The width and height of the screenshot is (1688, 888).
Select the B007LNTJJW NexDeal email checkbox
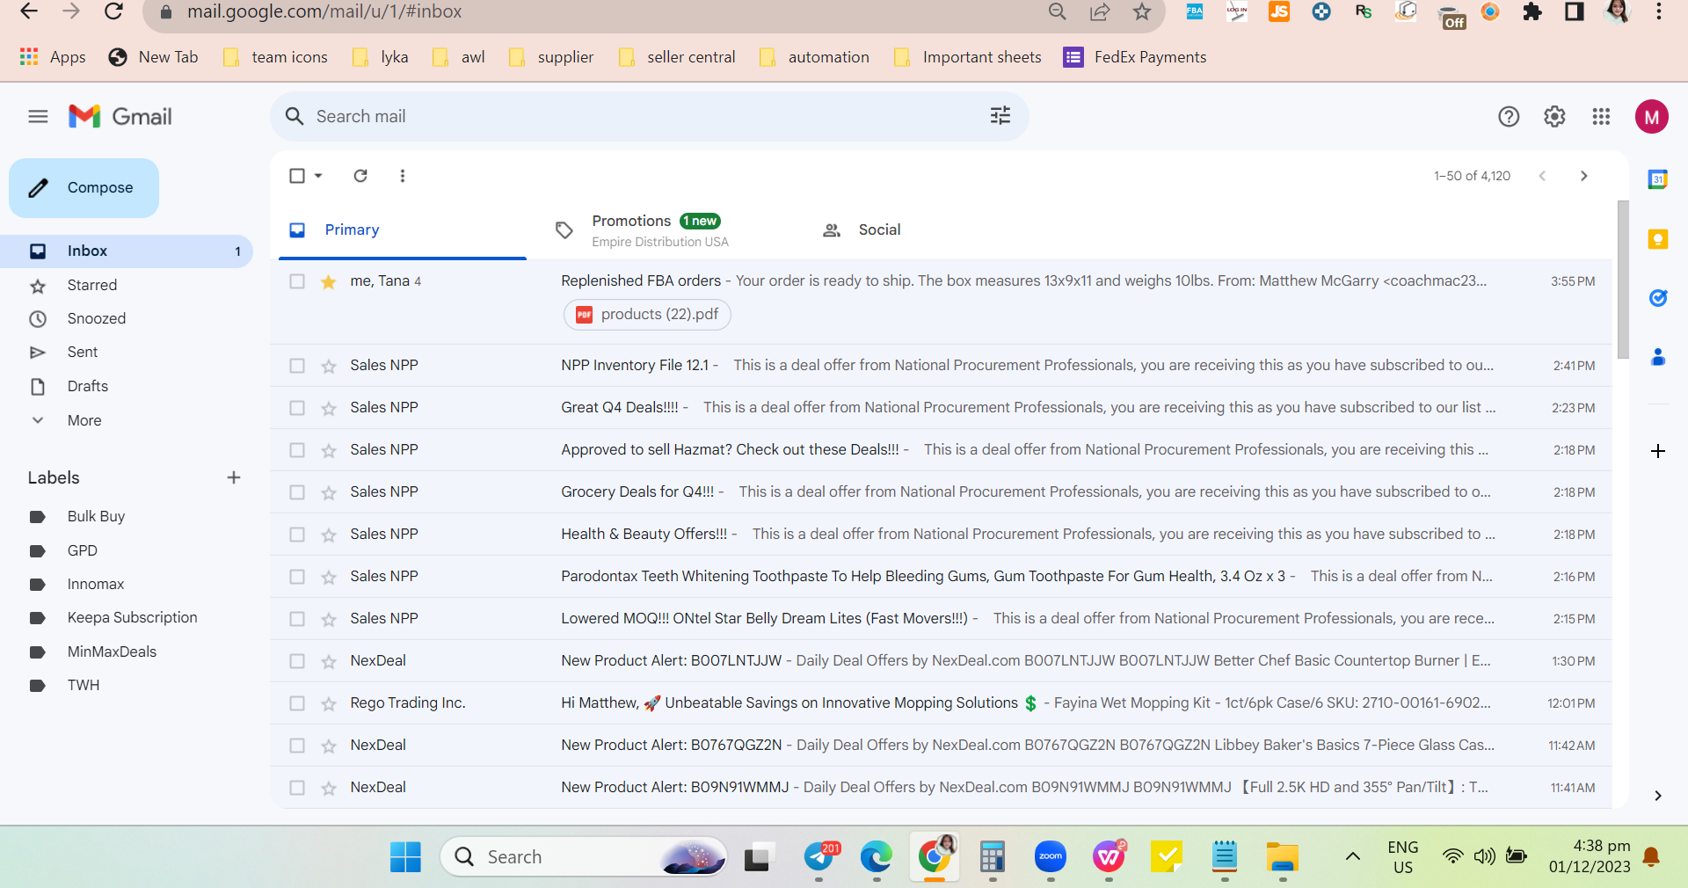click(x=297, y=661)
